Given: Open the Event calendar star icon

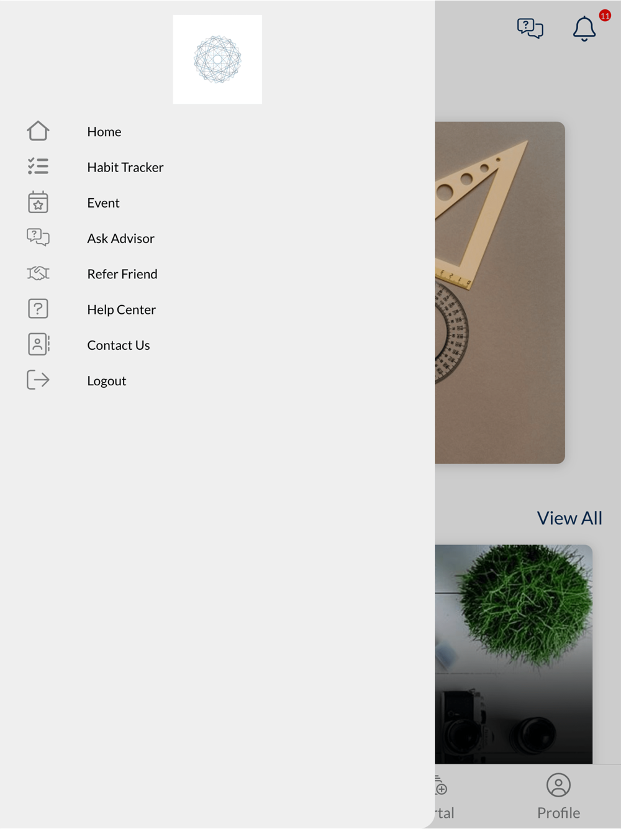Looking at the screenshot, I should tap(38, 202).
